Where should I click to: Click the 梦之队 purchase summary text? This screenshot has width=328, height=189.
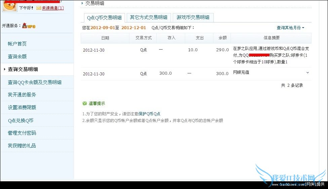pyautogui.click(x=271, y=55)
